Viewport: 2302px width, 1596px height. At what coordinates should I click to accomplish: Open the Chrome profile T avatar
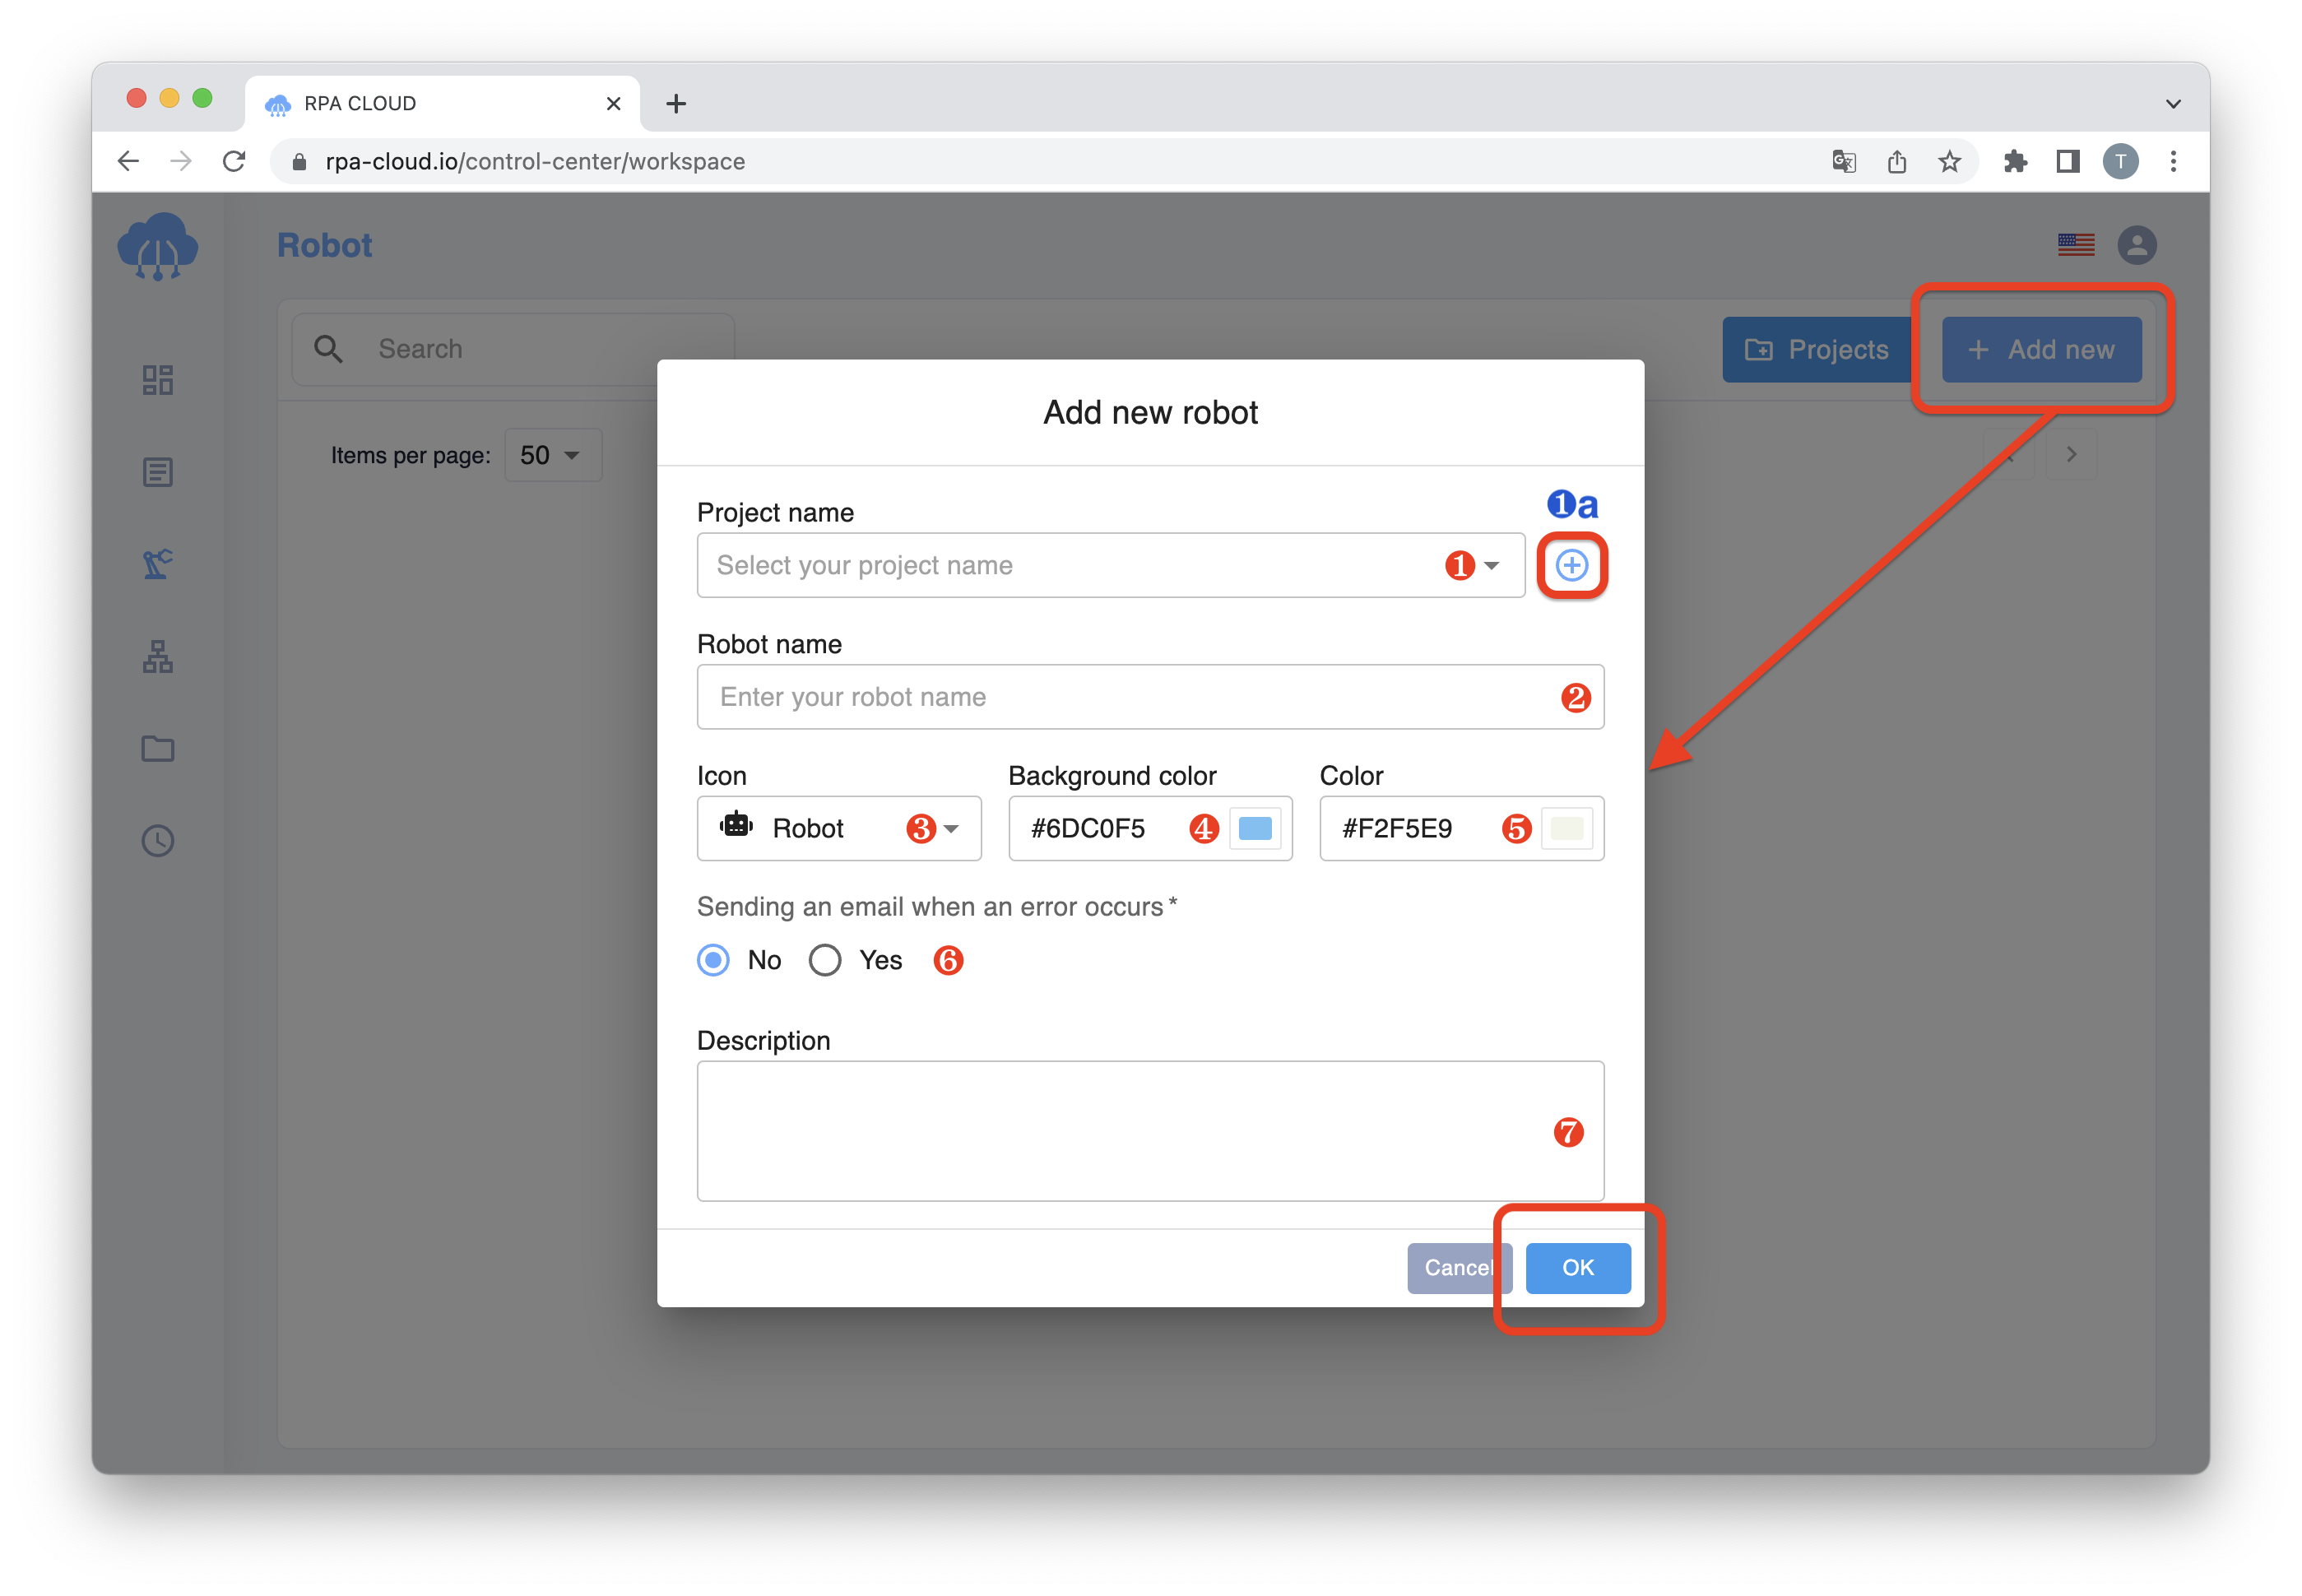coord(2120,161)
